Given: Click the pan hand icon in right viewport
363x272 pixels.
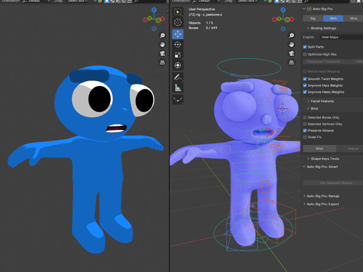Looking at the screenshot, I should click(291, 44).
